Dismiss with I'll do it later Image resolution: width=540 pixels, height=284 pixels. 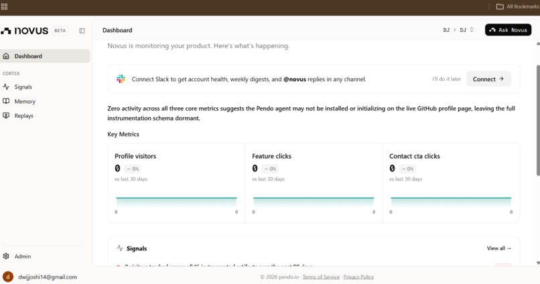[x=446, y=79]
